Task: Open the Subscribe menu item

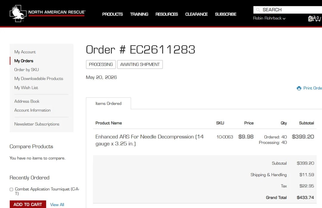Action: [x=226, y=14]
